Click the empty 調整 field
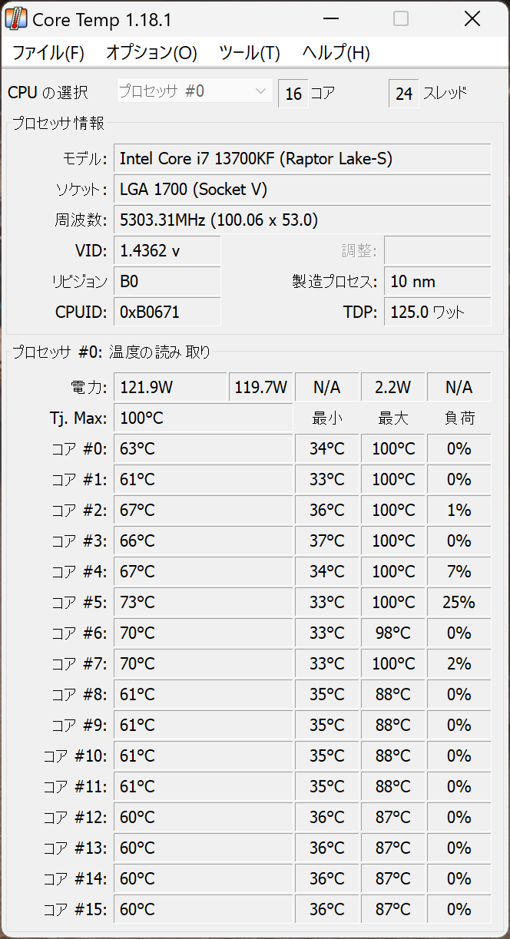This screenshot has width=510, height=939. [437, 251]
